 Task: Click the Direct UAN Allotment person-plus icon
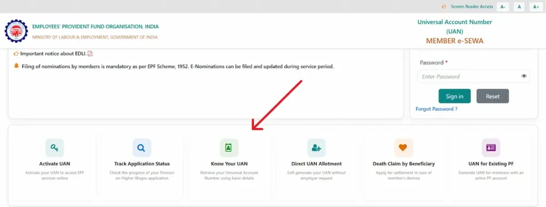point(317,147)
